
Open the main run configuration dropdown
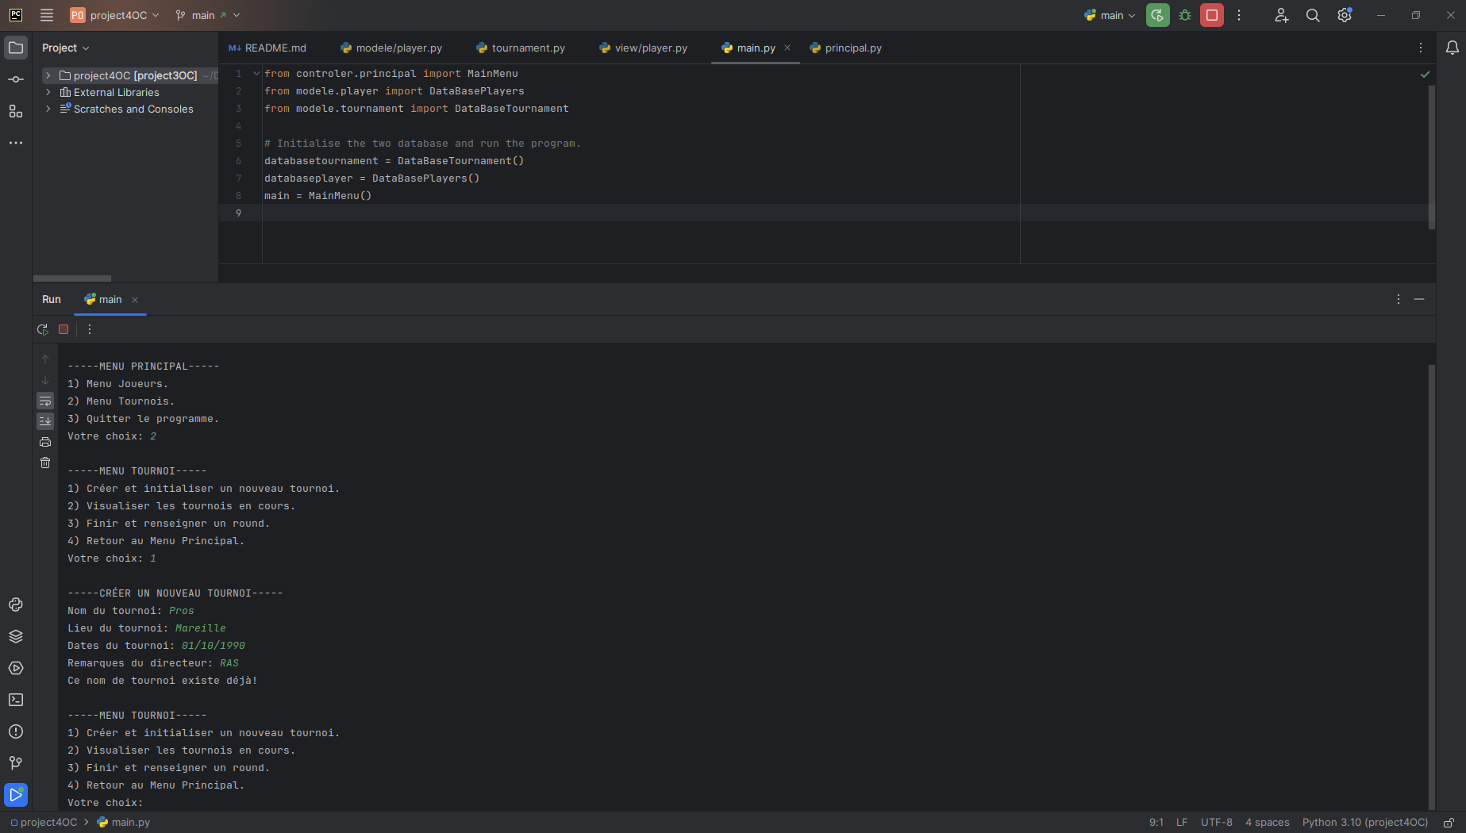coord(1110,15)
